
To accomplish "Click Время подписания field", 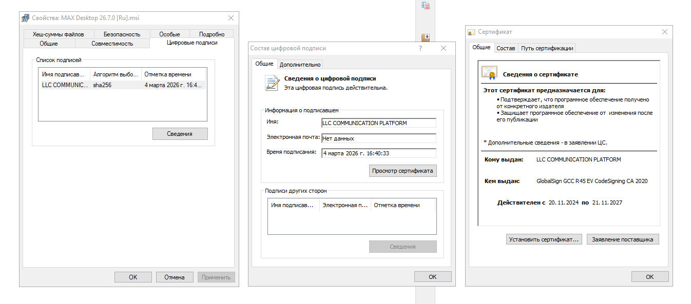I will (x=378, y=153).
